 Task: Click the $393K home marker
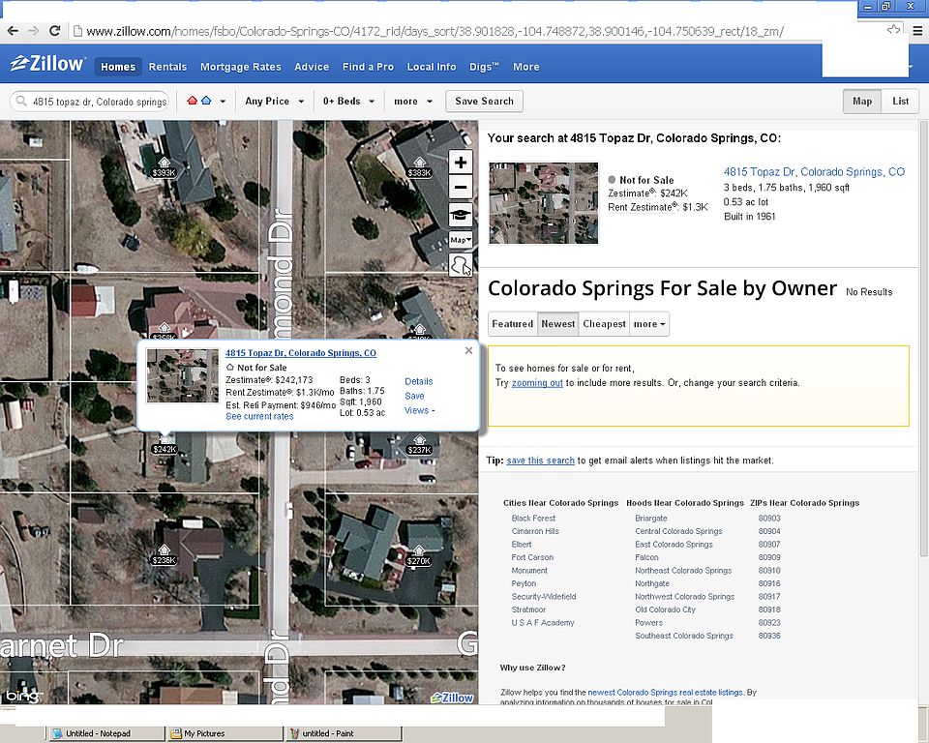pyautogui.click(x=164, y=167)
